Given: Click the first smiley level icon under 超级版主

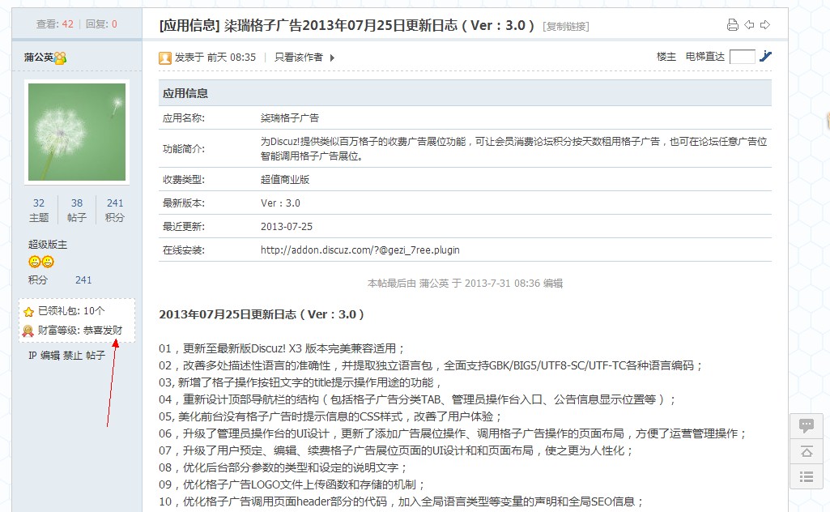Looking at the screenshot, I should click(x=34, y=262).
